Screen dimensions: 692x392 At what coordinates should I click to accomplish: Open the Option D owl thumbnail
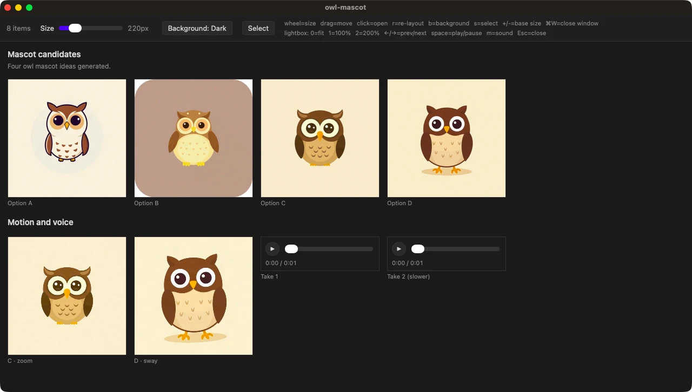point(447,138)
